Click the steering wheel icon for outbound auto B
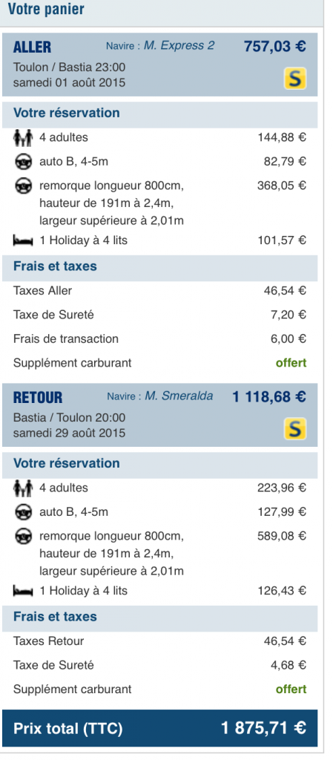This screenshot has height=760, width=333. click(x=23, y=161)
